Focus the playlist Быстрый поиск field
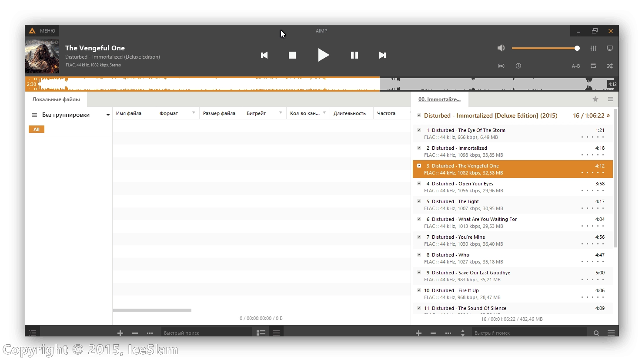642x359 pixels. click(529, 333)
